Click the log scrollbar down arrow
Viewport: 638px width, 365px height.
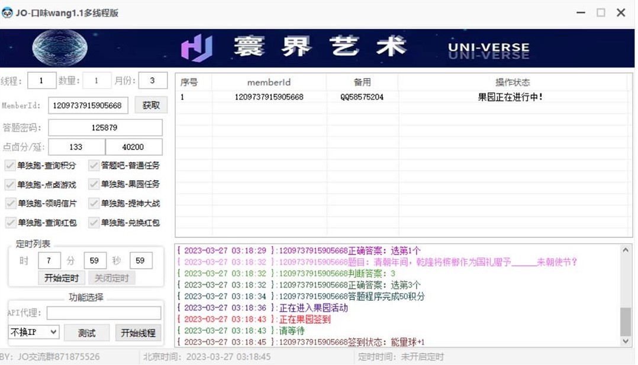tap(626, 341)
